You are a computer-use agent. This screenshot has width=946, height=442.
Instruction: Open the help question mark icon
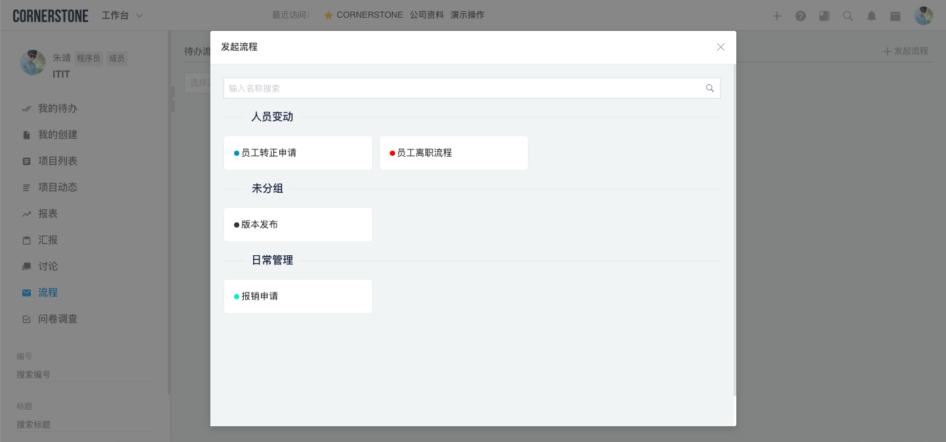click(801, 16)
